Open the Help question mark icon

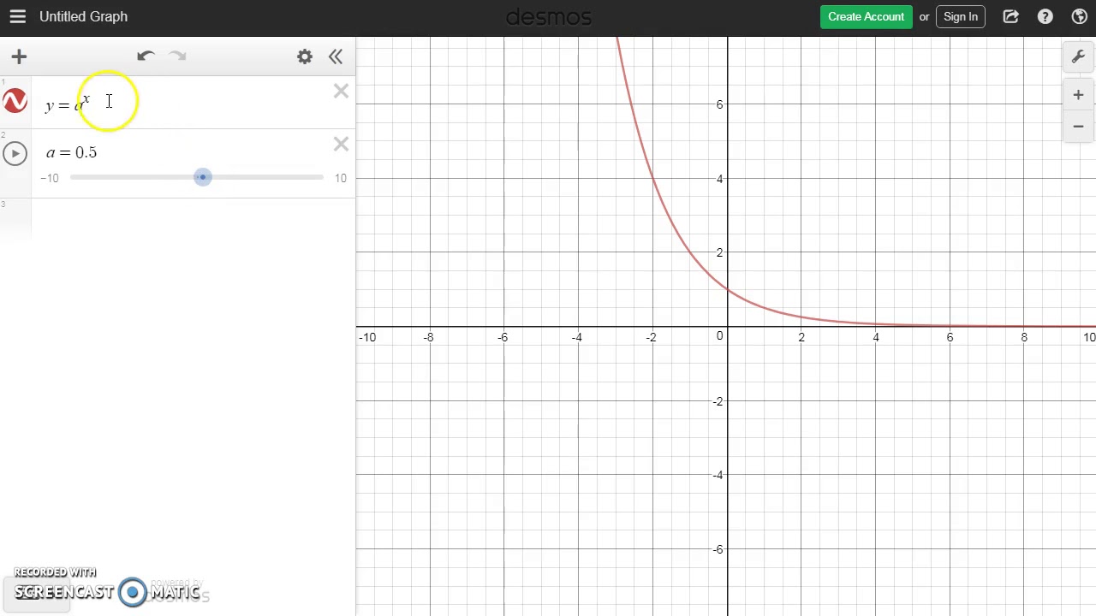tap(1045, 16)
